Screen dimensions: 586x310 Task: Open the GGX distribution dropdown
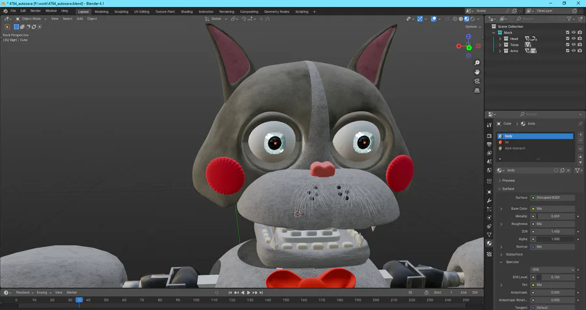click(553, 269)
